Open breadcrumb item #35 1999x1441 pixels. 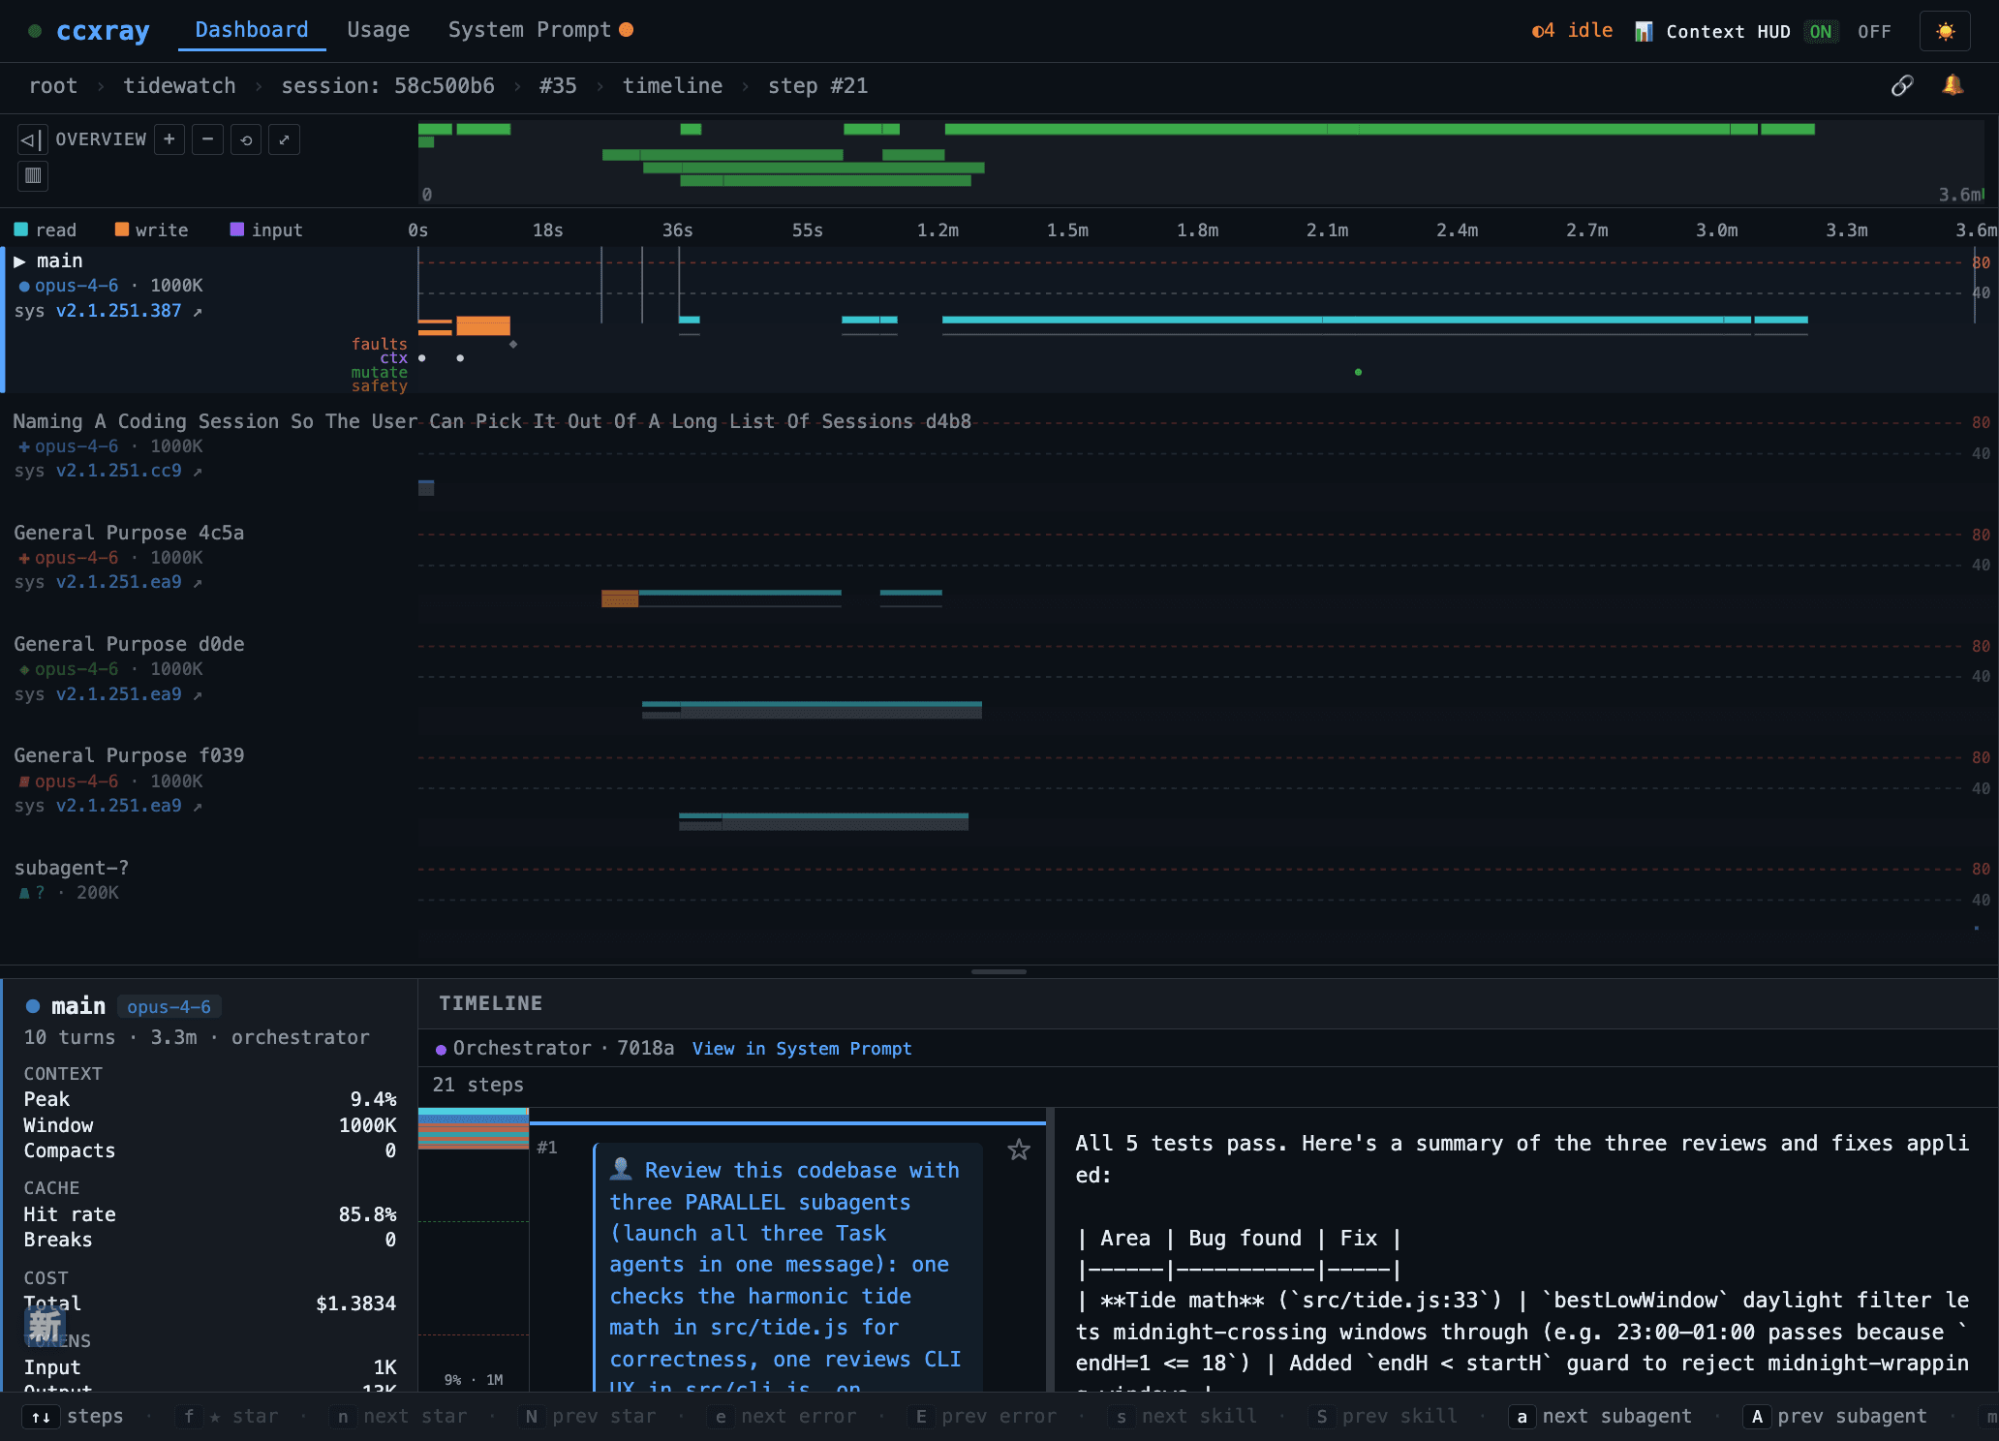click(558, 86)
